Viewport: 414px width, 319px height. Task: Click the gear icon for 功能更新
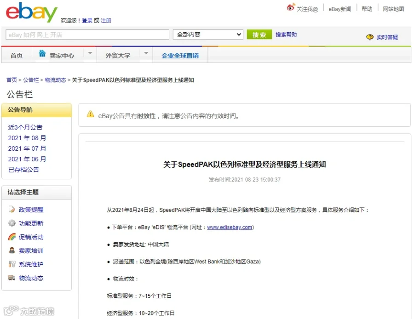(x=12, y=223)
